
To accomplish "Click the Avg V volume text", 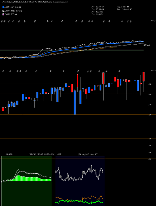I will pos(123,7).
